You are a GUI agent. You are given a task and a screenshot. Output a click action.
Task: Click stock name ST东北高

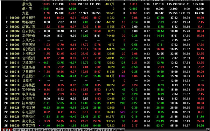tap(29, 27)
